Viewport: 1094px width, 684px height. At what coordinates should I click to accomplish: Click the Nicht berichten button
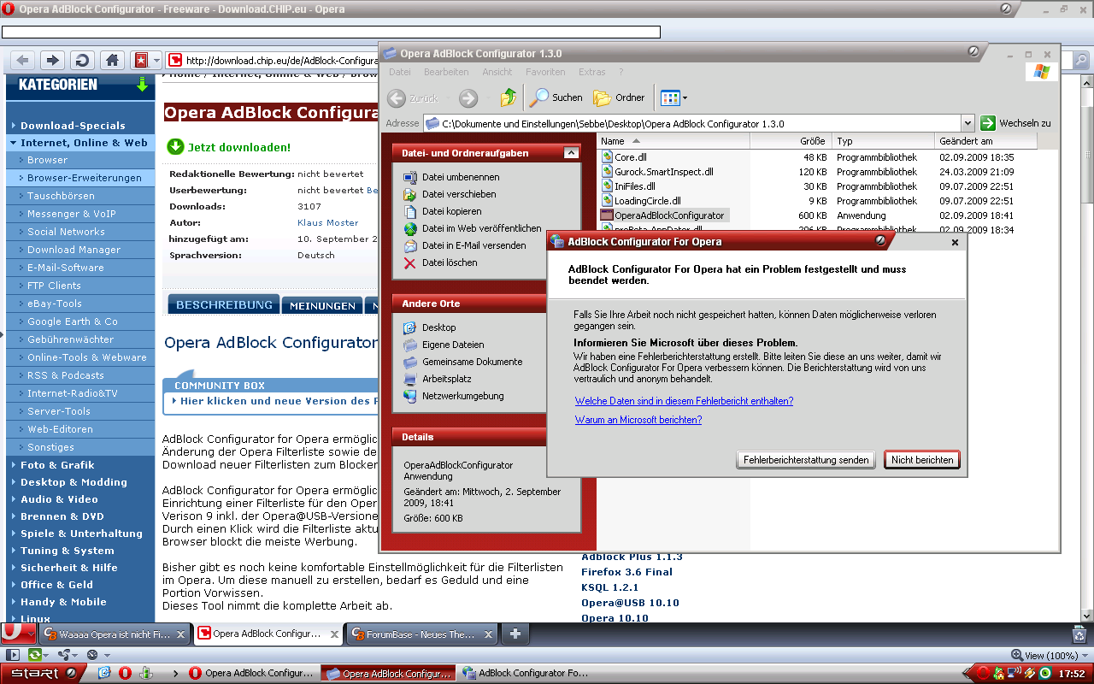point(922,460)
